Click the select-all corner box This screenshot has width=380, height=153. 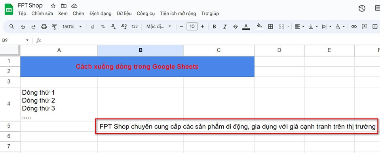point(9,50)
